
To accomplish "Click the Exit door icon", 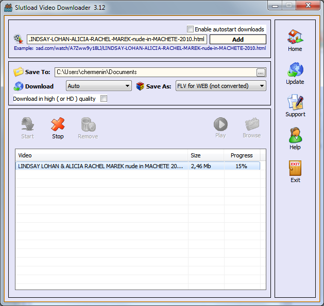I will 295,168.
